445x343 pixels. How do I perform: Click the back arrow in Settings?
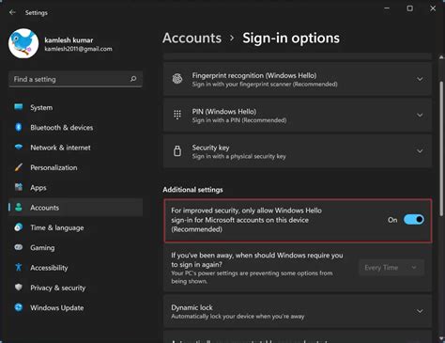click(12, 12)
